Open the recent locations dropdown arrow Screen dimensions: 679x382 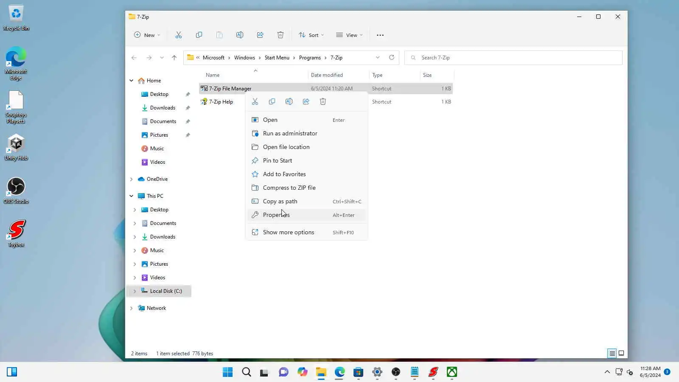pyautogui.click(x=162, y=58)
